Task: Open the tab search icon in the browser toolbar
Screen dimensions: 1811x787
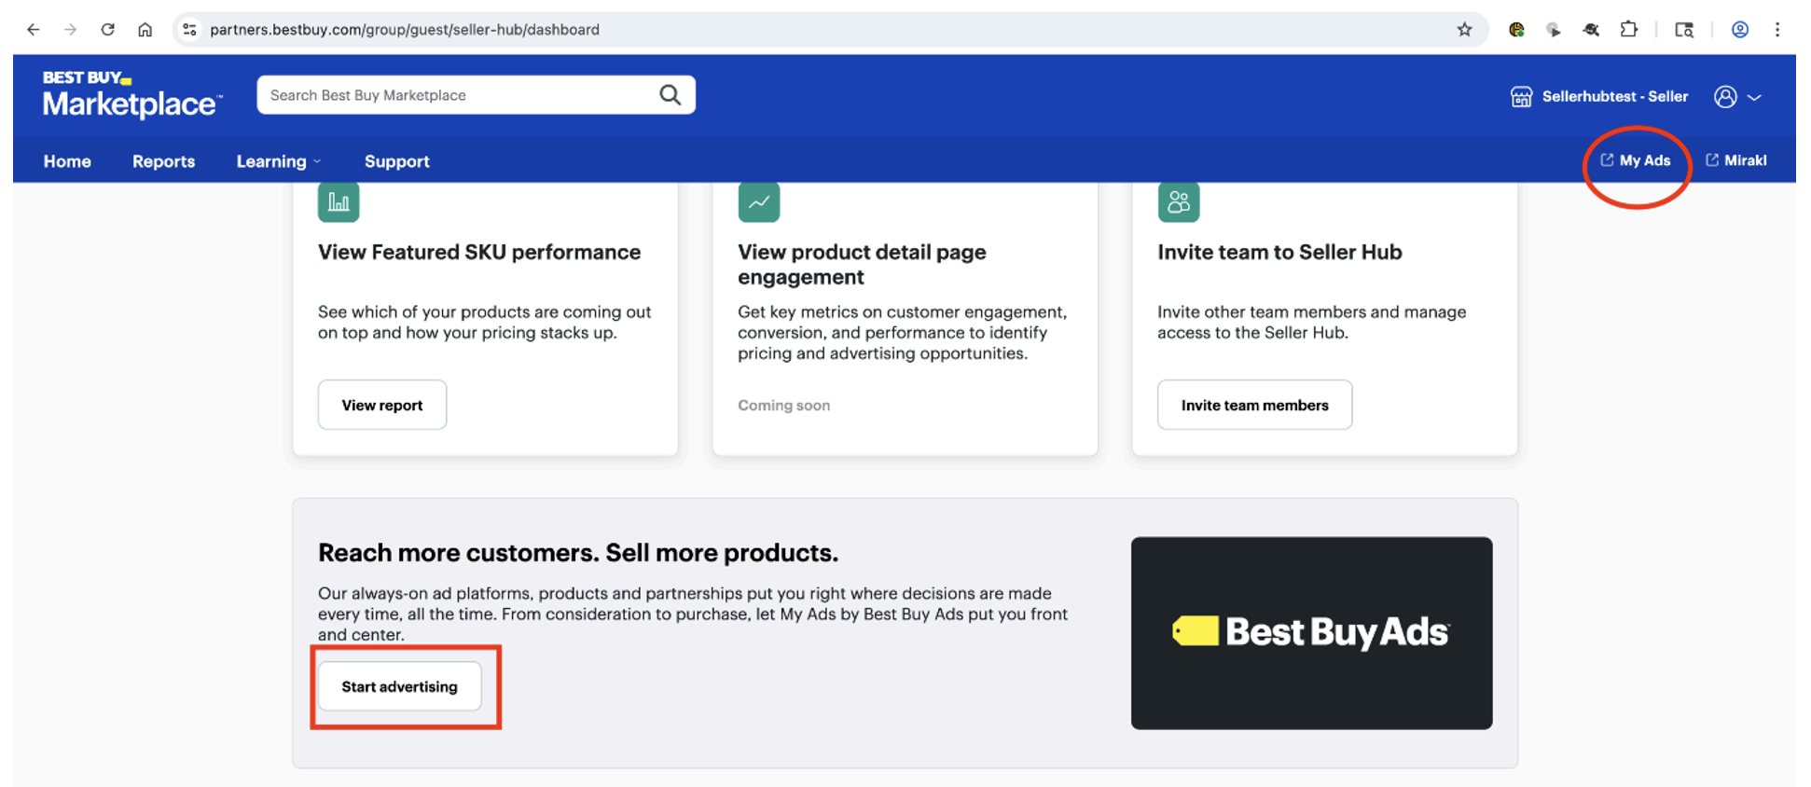Action: (1683, 30)
